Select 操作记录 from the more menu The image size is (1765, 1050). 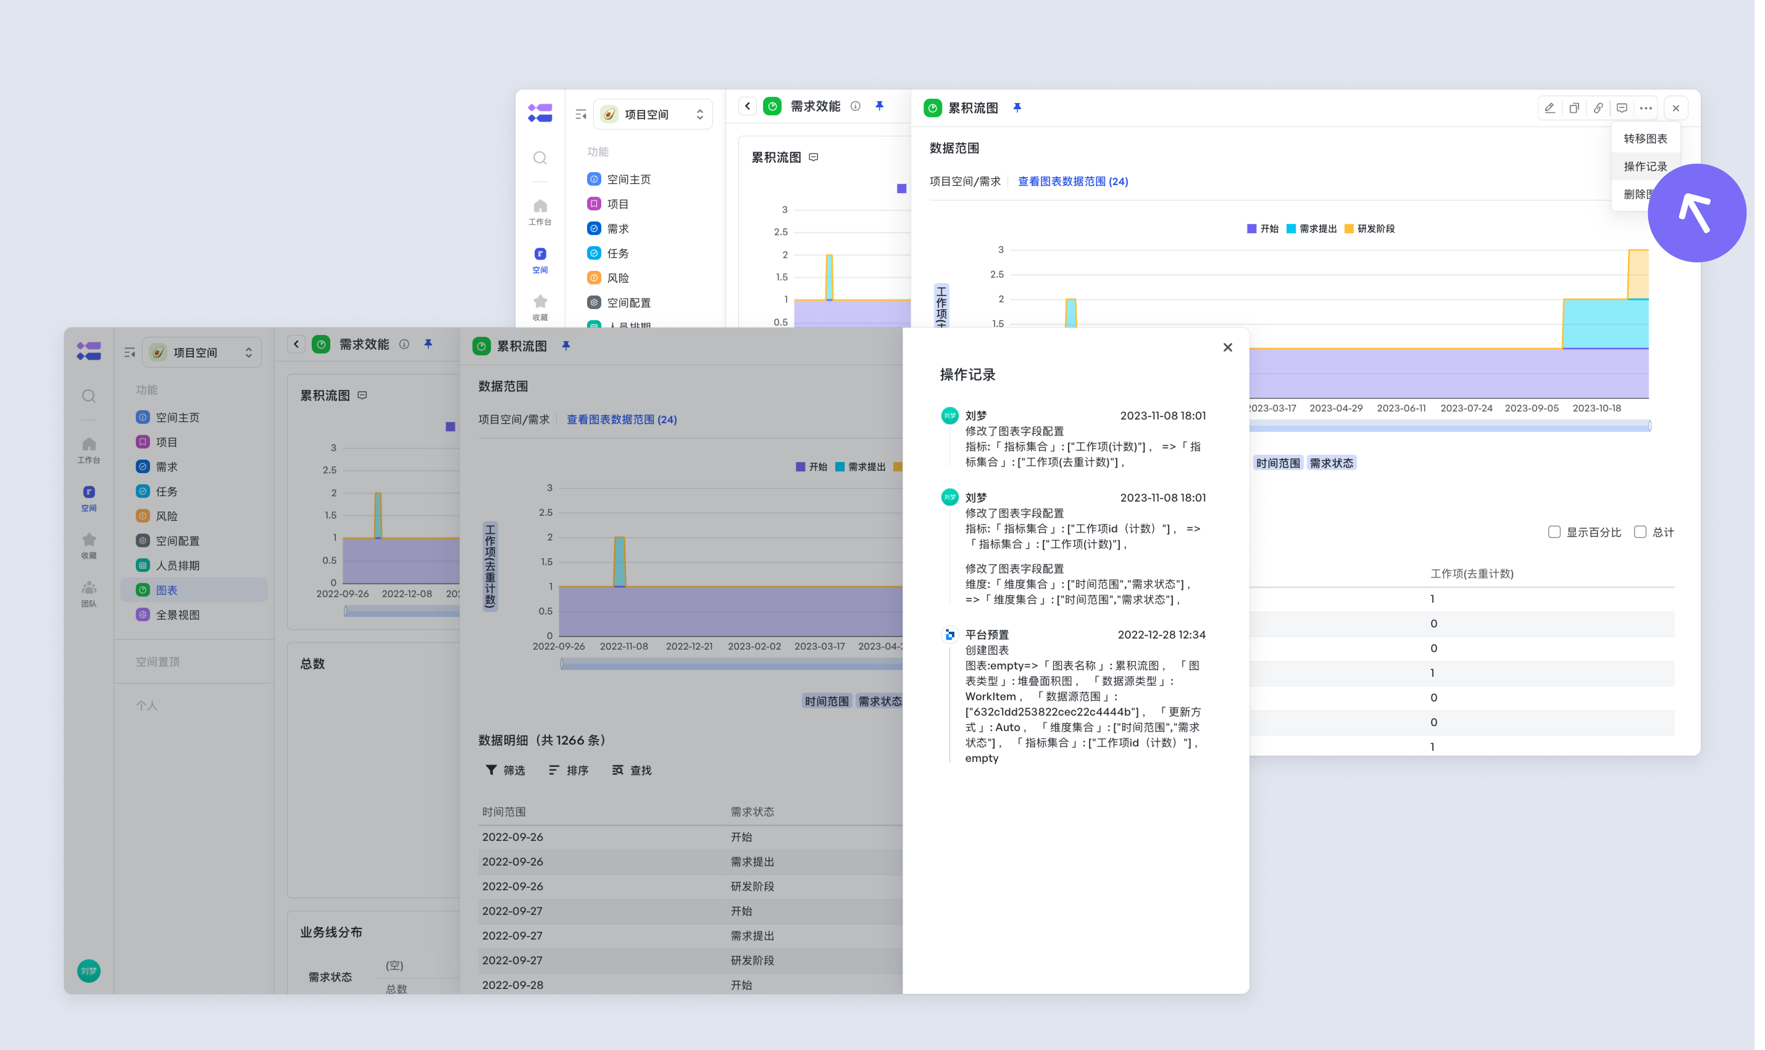(1645, 166)
